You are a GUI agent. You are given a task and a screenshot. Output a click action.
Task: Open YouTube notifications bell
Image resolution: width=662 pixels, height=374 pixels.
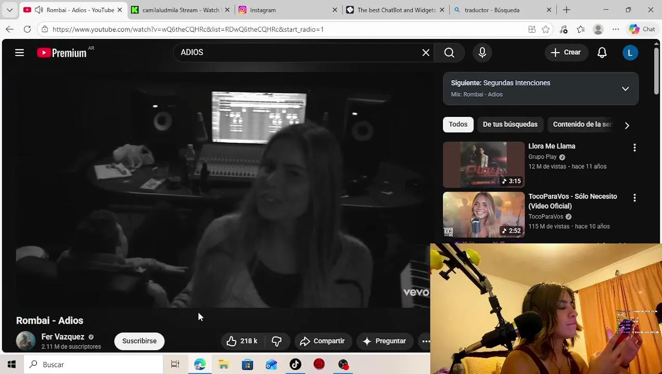(602, 52)
